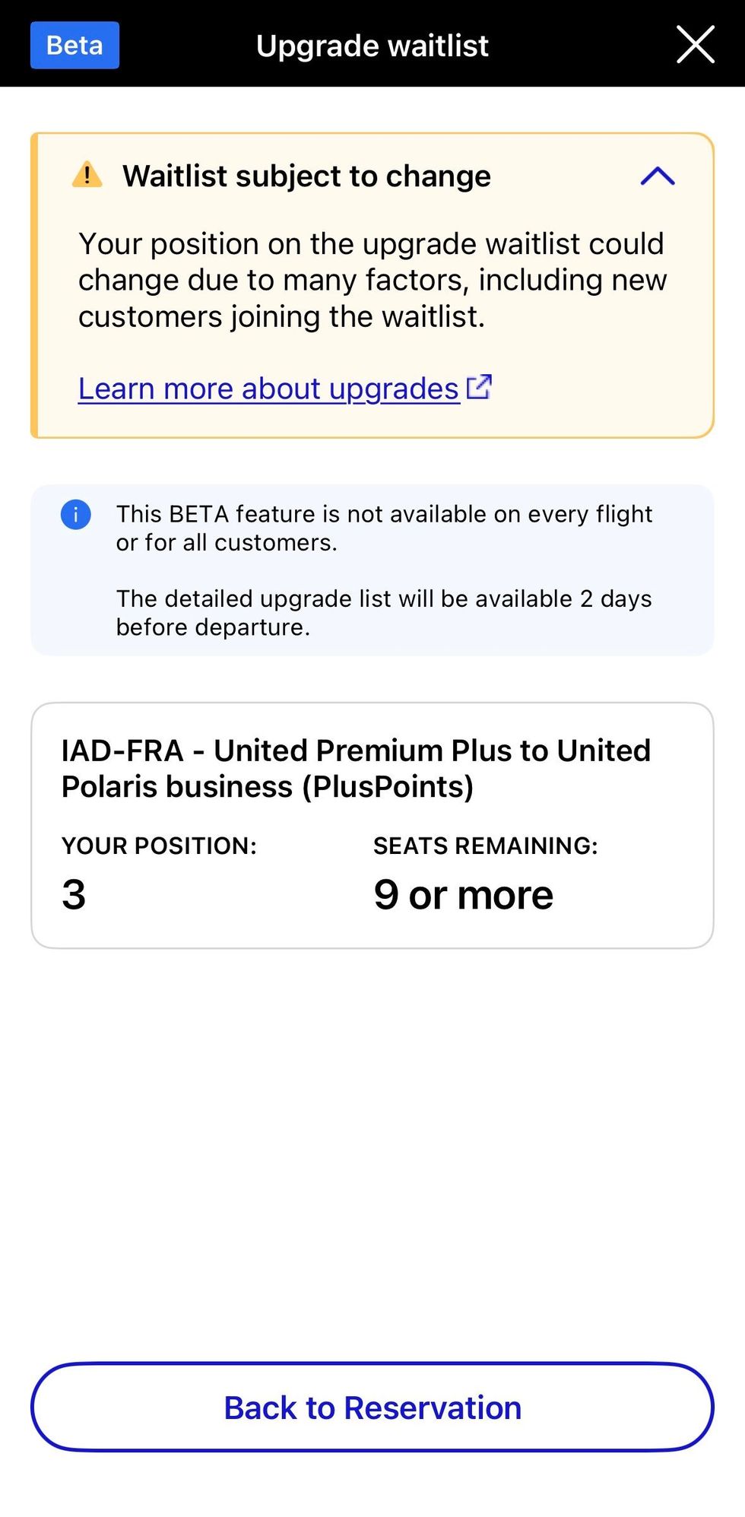The height and width of the screenshot is (1517, 745).
Task: Tap the IAD-FRA PlusPoints upgrade title
Action: tap(356, 768)
